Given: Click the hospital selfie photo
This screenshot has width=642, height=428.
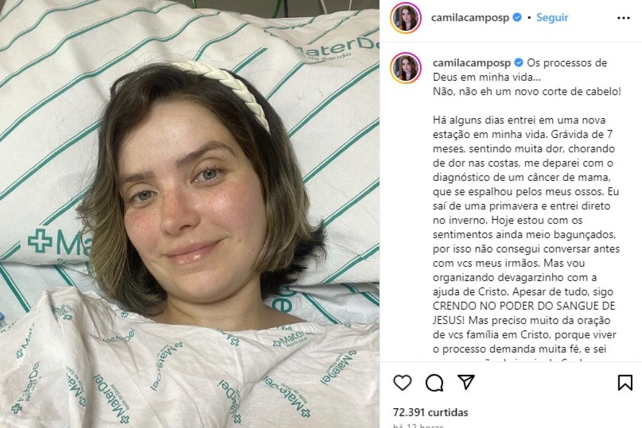Looking at the screenshot, I should pyautogui.click(x=189, y=214).
